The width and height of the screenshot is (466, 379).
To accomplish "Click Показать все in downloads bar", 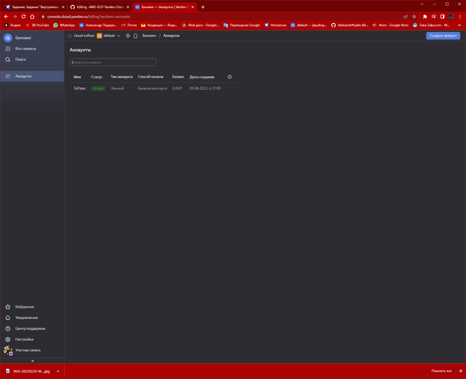I will pos(442,371).
